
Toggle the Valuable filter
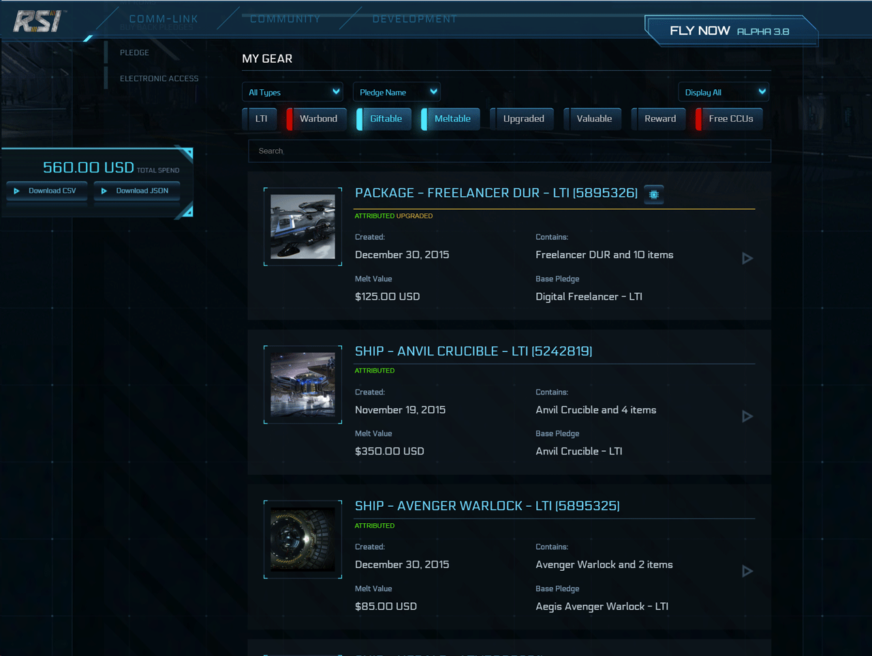[593, 119]
